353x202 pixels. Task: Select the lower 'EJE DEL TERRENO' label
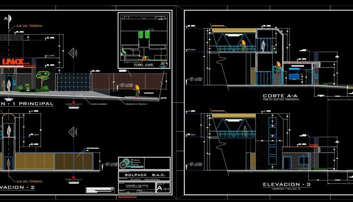pyautogui.click(x=30, y=181)
